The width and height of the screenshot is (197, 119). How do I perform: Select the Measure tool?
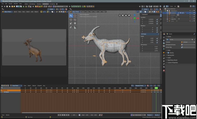click(75, 27)
